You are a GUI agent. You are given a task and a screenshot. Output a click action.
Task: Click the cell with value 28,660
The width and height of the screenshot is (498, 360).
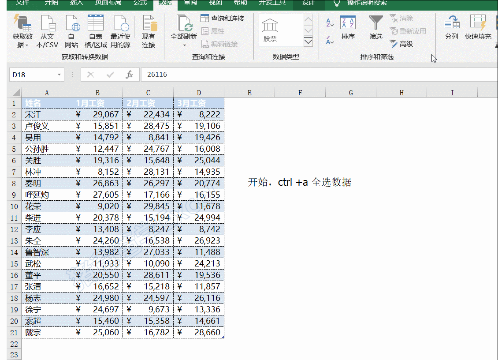(199, 333)
